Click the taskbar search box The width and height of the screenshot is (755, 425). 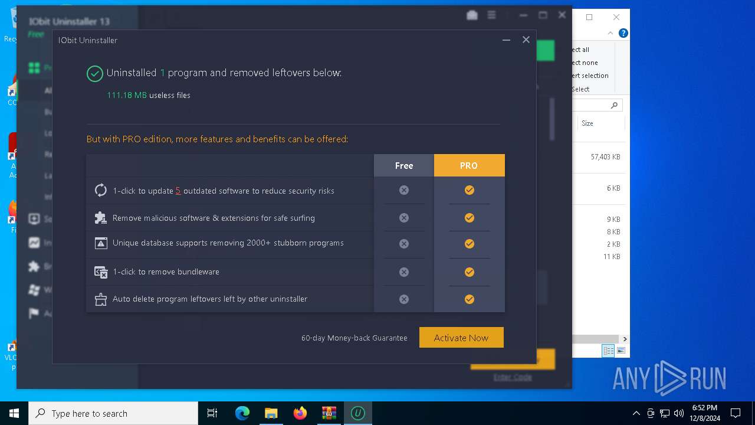(x=113, y=413)
